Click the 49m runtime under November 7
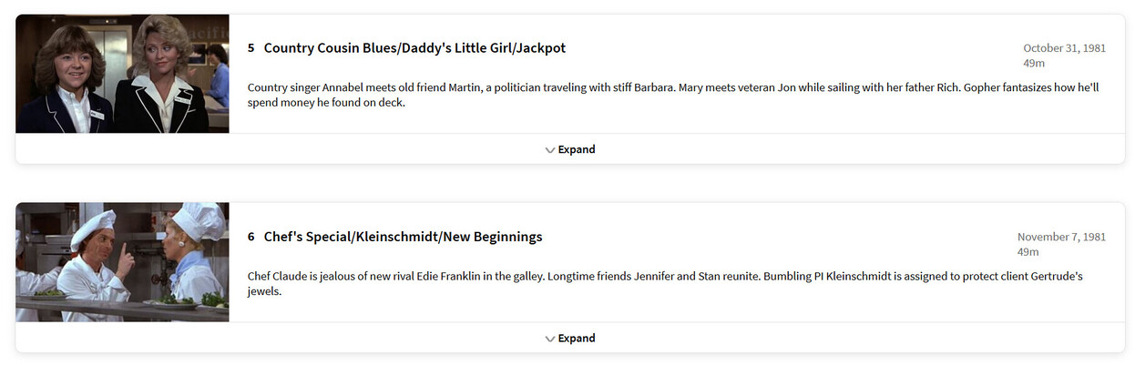1135x365 pixels. tap(1028, 252)
